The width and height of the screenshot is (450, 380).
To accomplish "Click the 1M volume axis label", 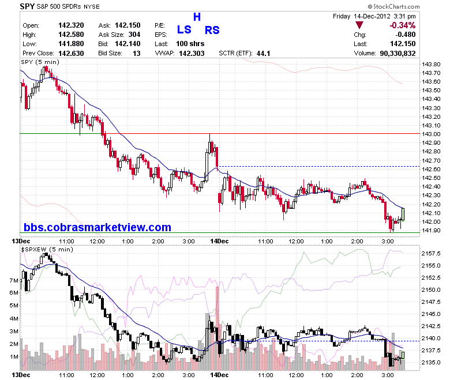I will [14, 357].
